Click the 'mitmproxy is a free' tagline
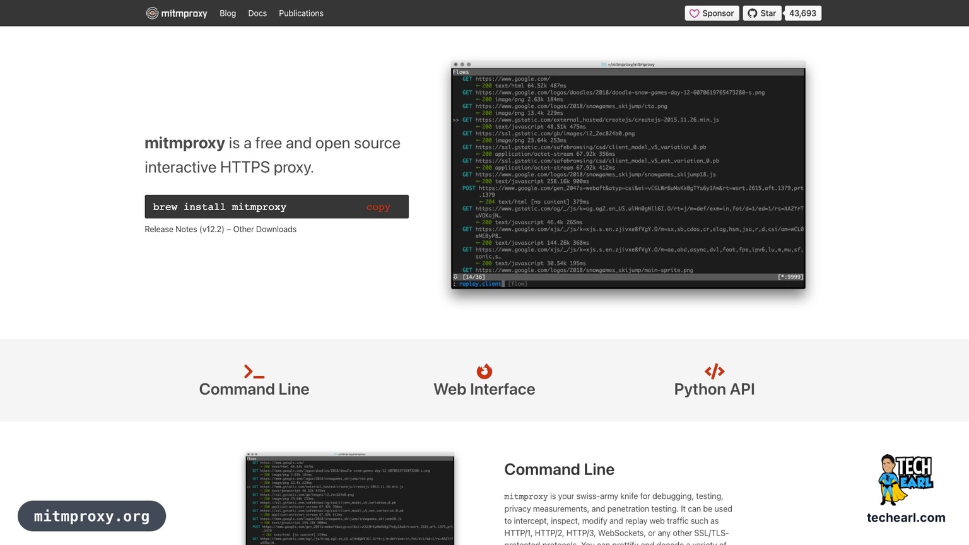Image resolution: width=969 pixels, height=545 pixels. (x=273, y=155)
